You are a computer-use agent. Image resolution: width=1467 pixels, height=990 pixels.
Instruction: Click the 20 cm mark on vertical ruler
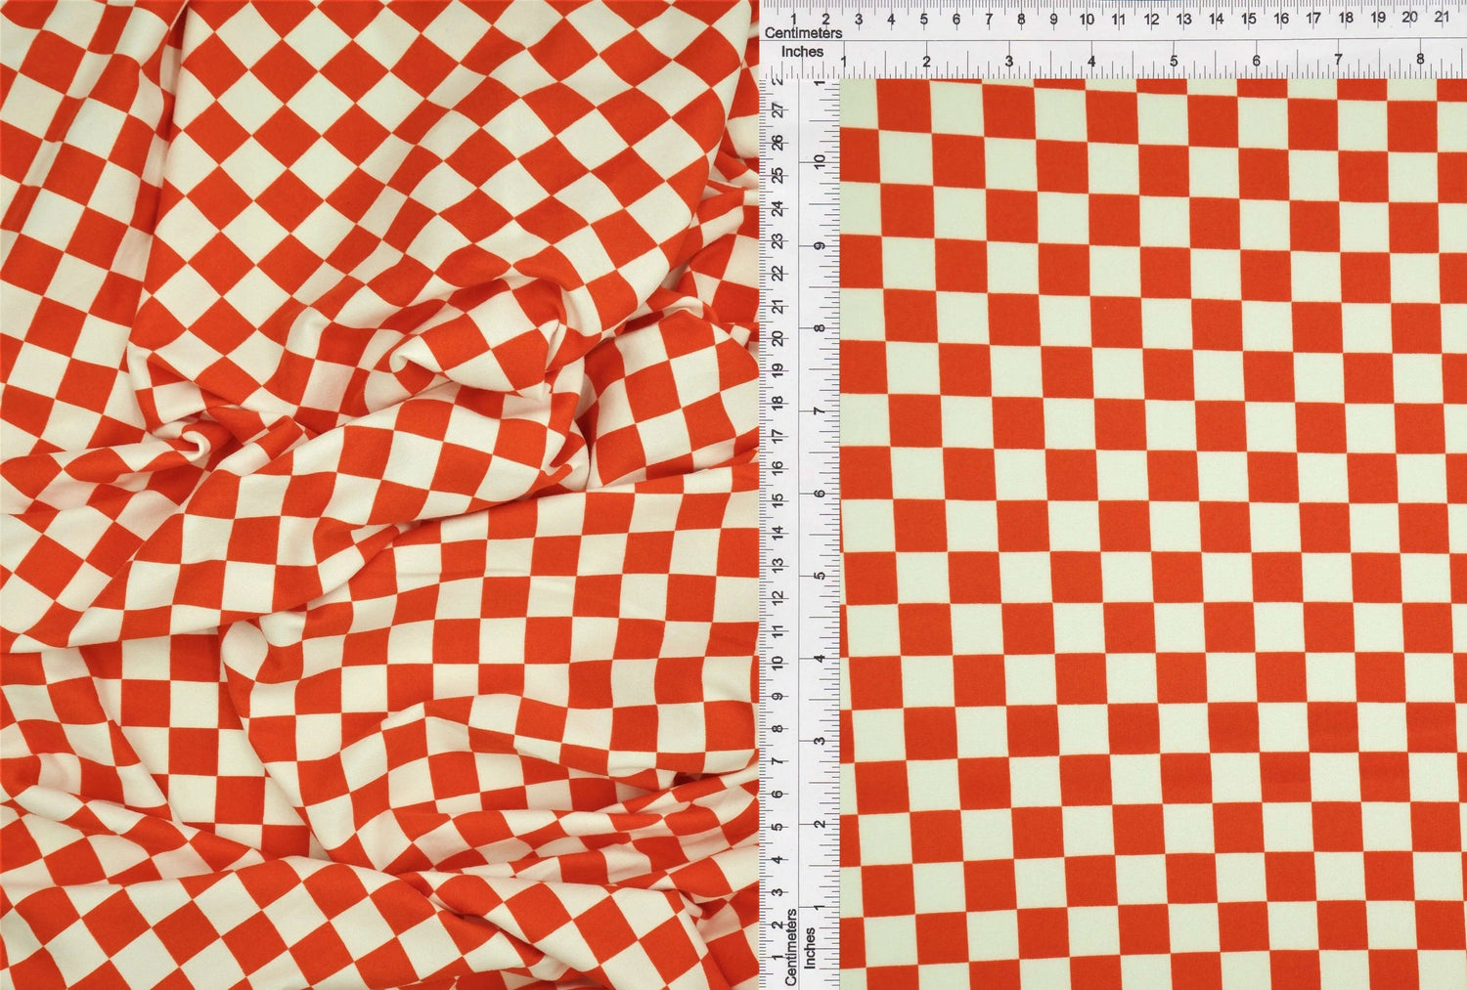778,338
